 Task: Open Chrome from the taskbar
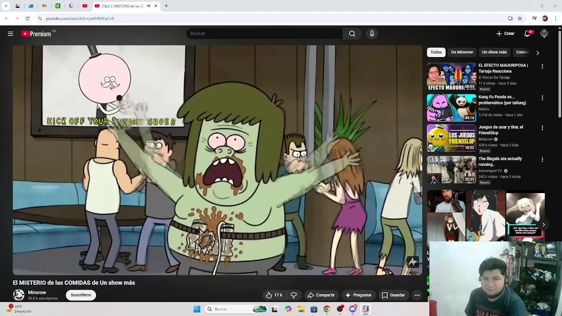click(x=327, y=309)
